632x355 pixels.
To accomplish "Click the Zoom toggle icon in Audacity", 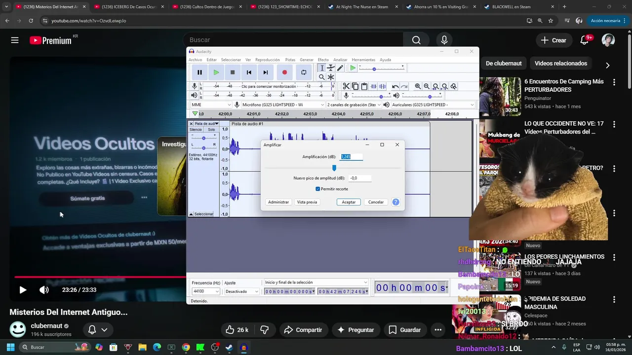I will (x=453, y=86).
